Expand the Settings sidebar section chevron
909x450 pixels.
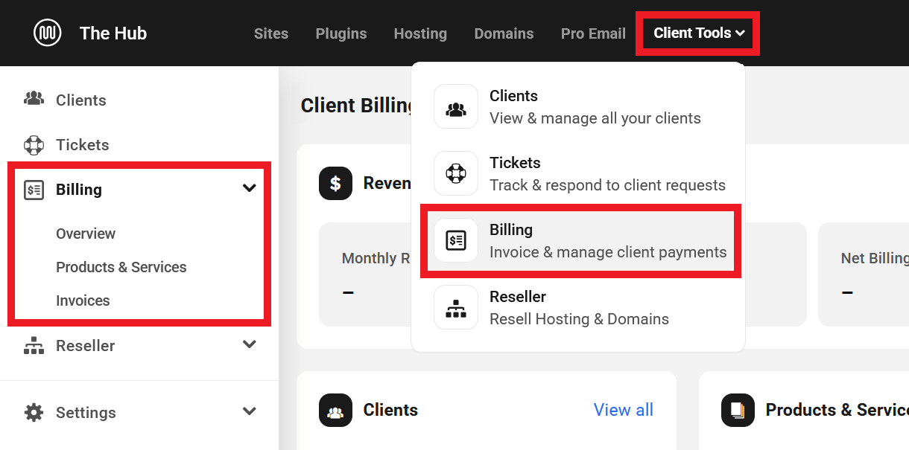tap(250, 411)
